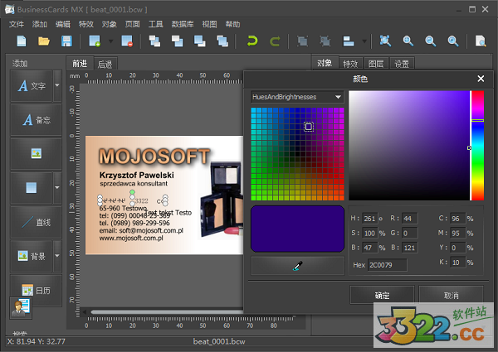Open the 对象 menu
This screenshot has width=498, height=352.
(110, 24)
